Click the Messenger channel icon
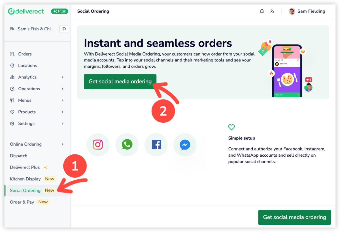 click(185, 145)
